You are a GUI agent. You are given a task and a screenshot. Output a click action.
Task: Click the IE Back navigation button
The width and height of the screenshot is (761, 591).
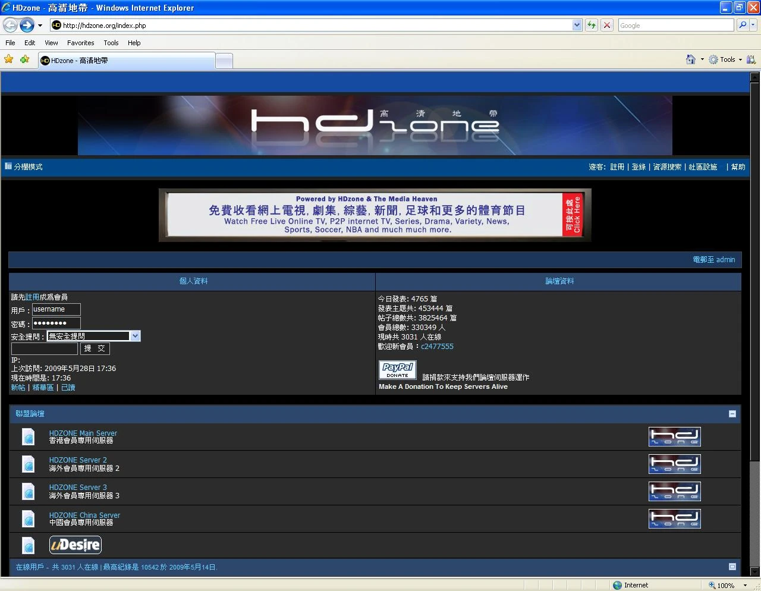pyautogui.click(x=10, y=25)
